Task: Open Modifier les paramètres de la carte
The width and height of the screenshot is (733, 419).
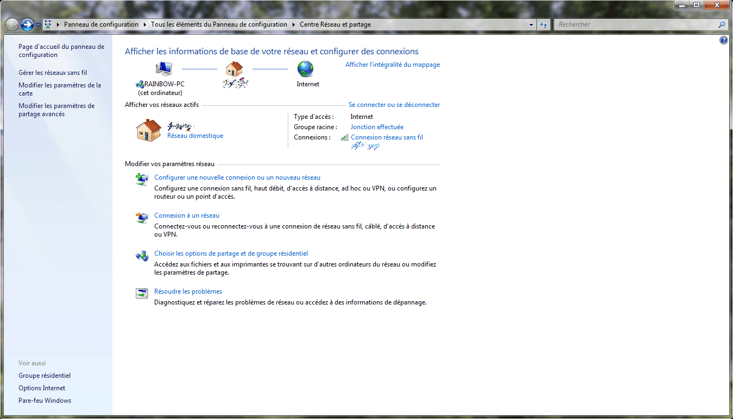Action: (x=60, y=90)
